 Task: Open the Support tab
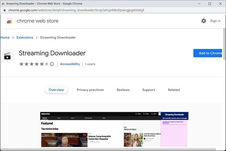click(x=149, y=90)
